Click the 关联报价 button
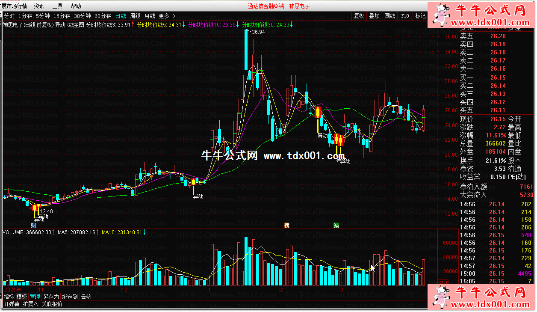Viewport: 537px width, 312px height. pyautogui.click(x=52, y=304)
